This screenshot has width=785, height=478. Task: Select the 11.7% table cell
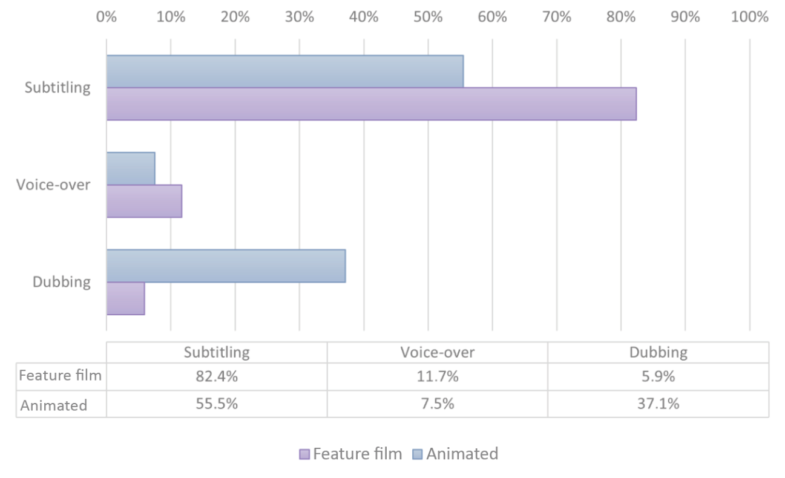(437, 376)
